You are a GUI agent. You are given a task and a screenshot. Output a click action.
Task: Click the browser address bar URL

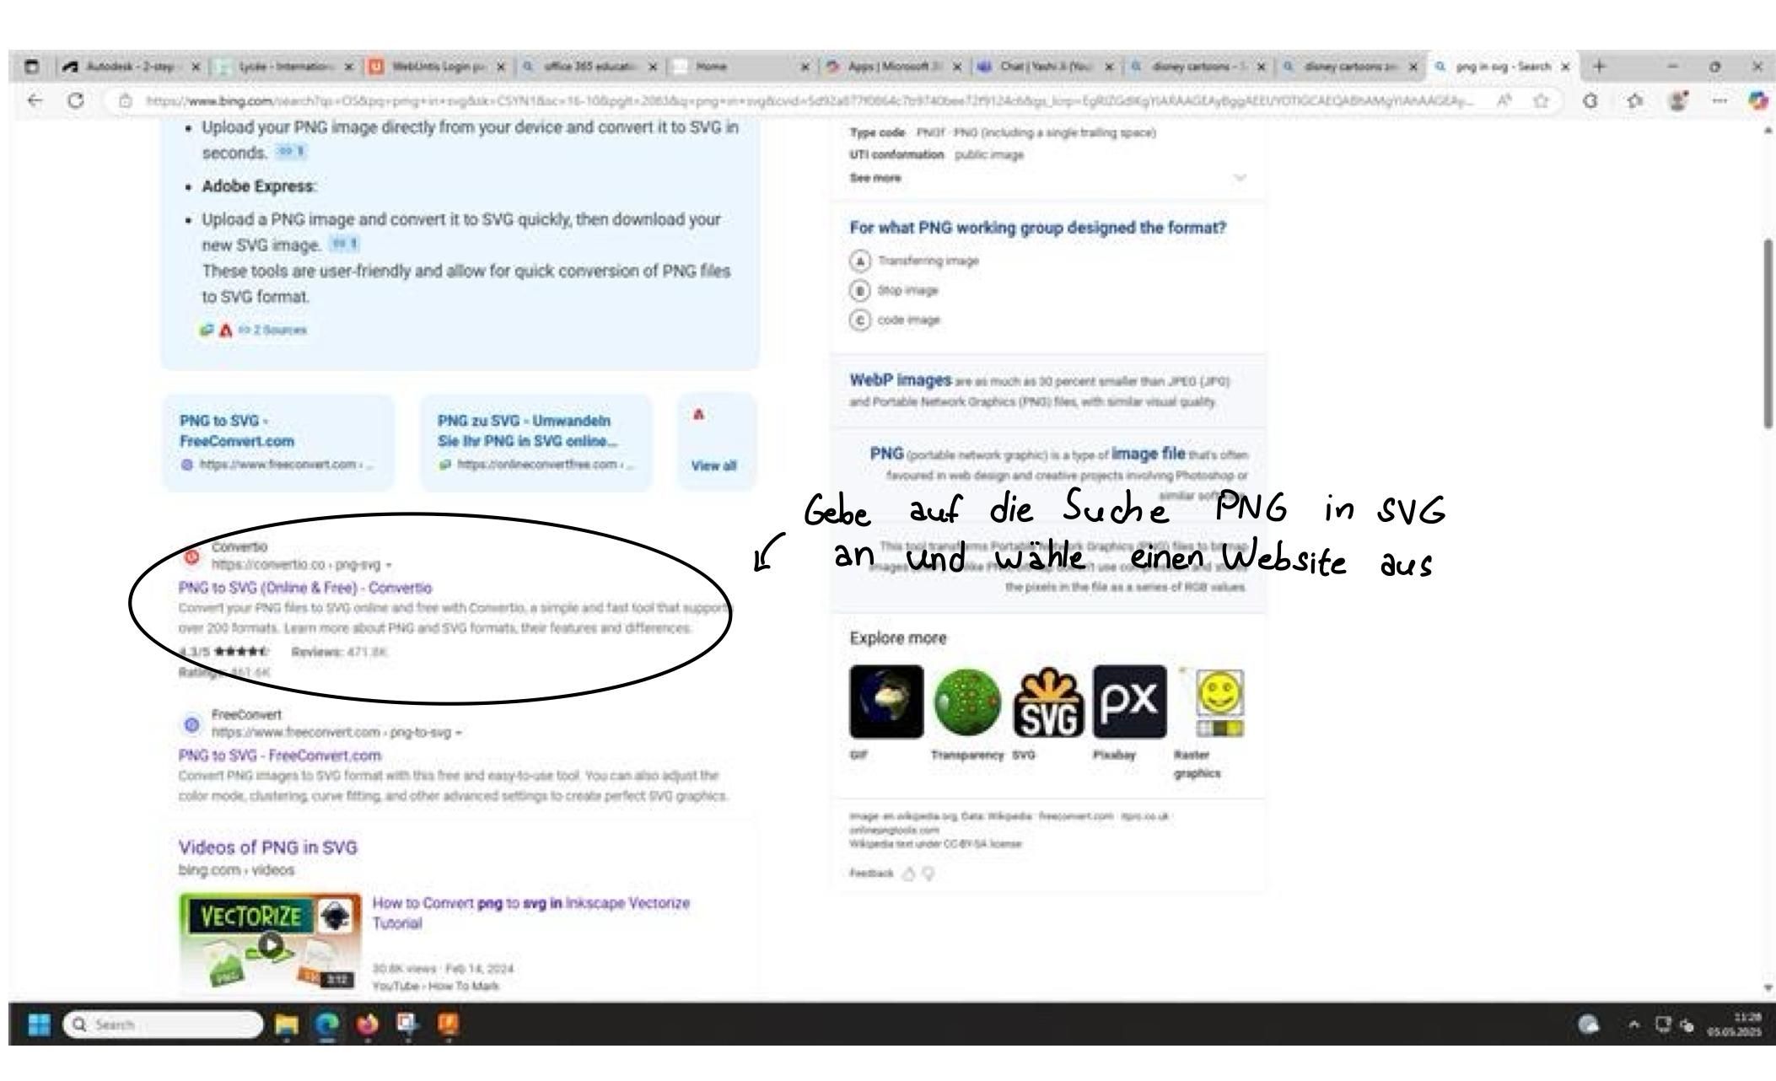(810, 101)
